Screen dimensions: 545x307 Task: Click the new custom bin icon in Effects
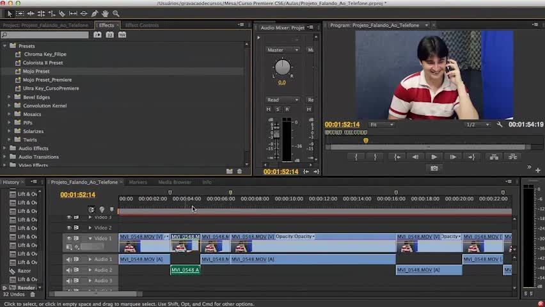pyautogui.click(x=229, y=171)
